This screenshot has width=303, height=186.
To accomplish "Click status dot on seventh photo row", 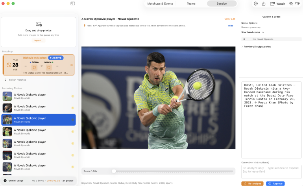I will click(x=73, y=167).
